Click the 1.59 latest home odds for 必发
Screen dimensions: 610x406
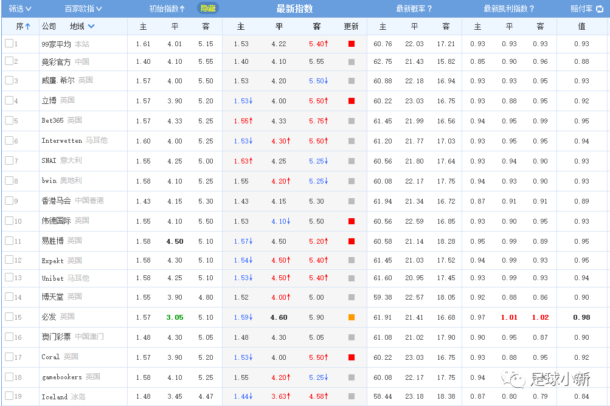point(243,317)
